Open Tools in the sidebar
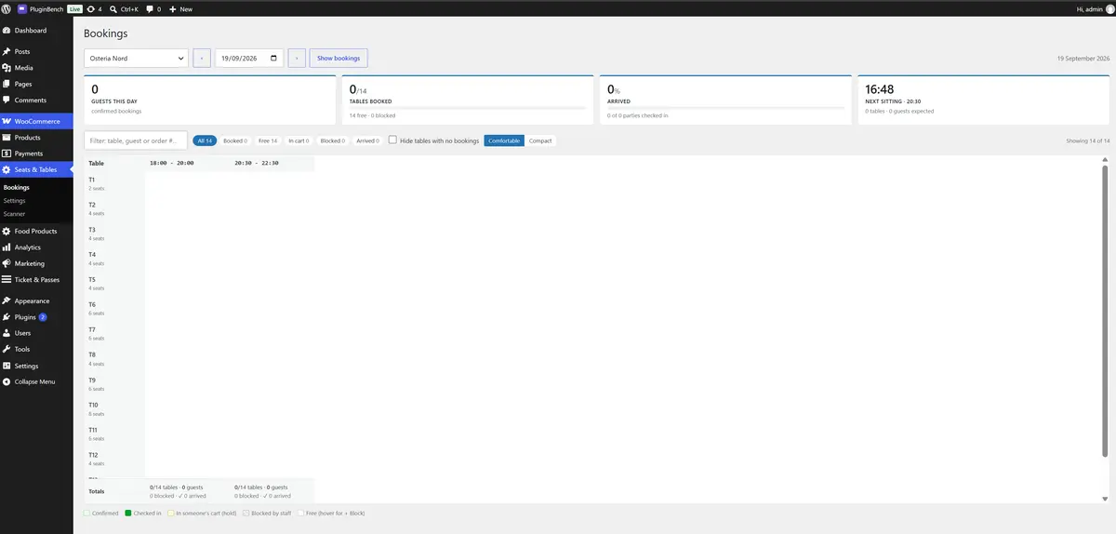The width and height of the screenshot is (1116, 534). 36,349
